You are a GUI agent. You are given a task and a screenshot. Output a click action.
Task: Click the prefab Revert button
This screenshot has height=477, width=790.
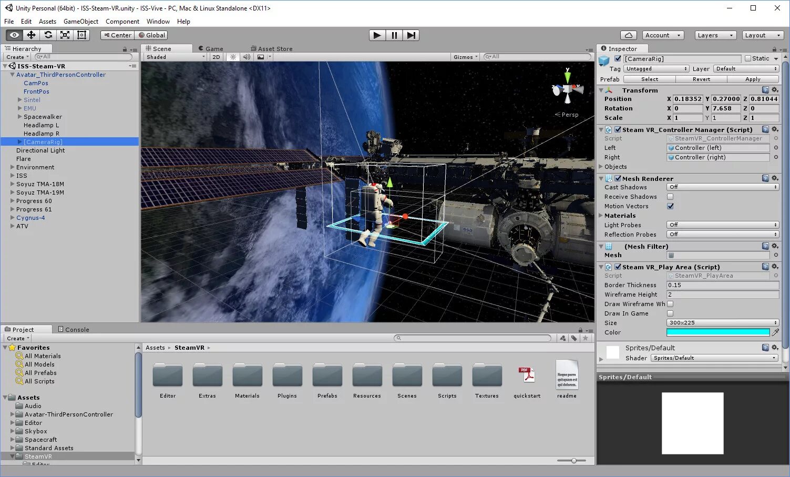pos(701,79)
